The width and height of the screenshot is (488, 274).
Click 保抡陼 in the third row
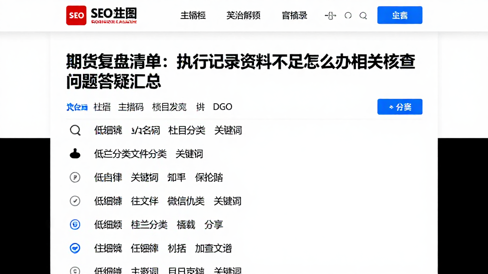(x=209, y=177)
